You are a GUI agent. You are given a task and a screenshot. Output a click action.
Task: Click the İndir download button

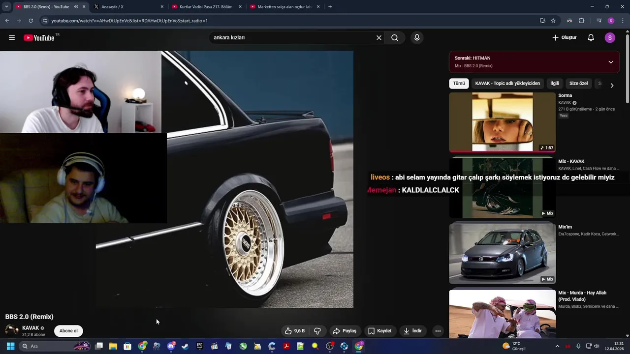click(x=412, y=331)
